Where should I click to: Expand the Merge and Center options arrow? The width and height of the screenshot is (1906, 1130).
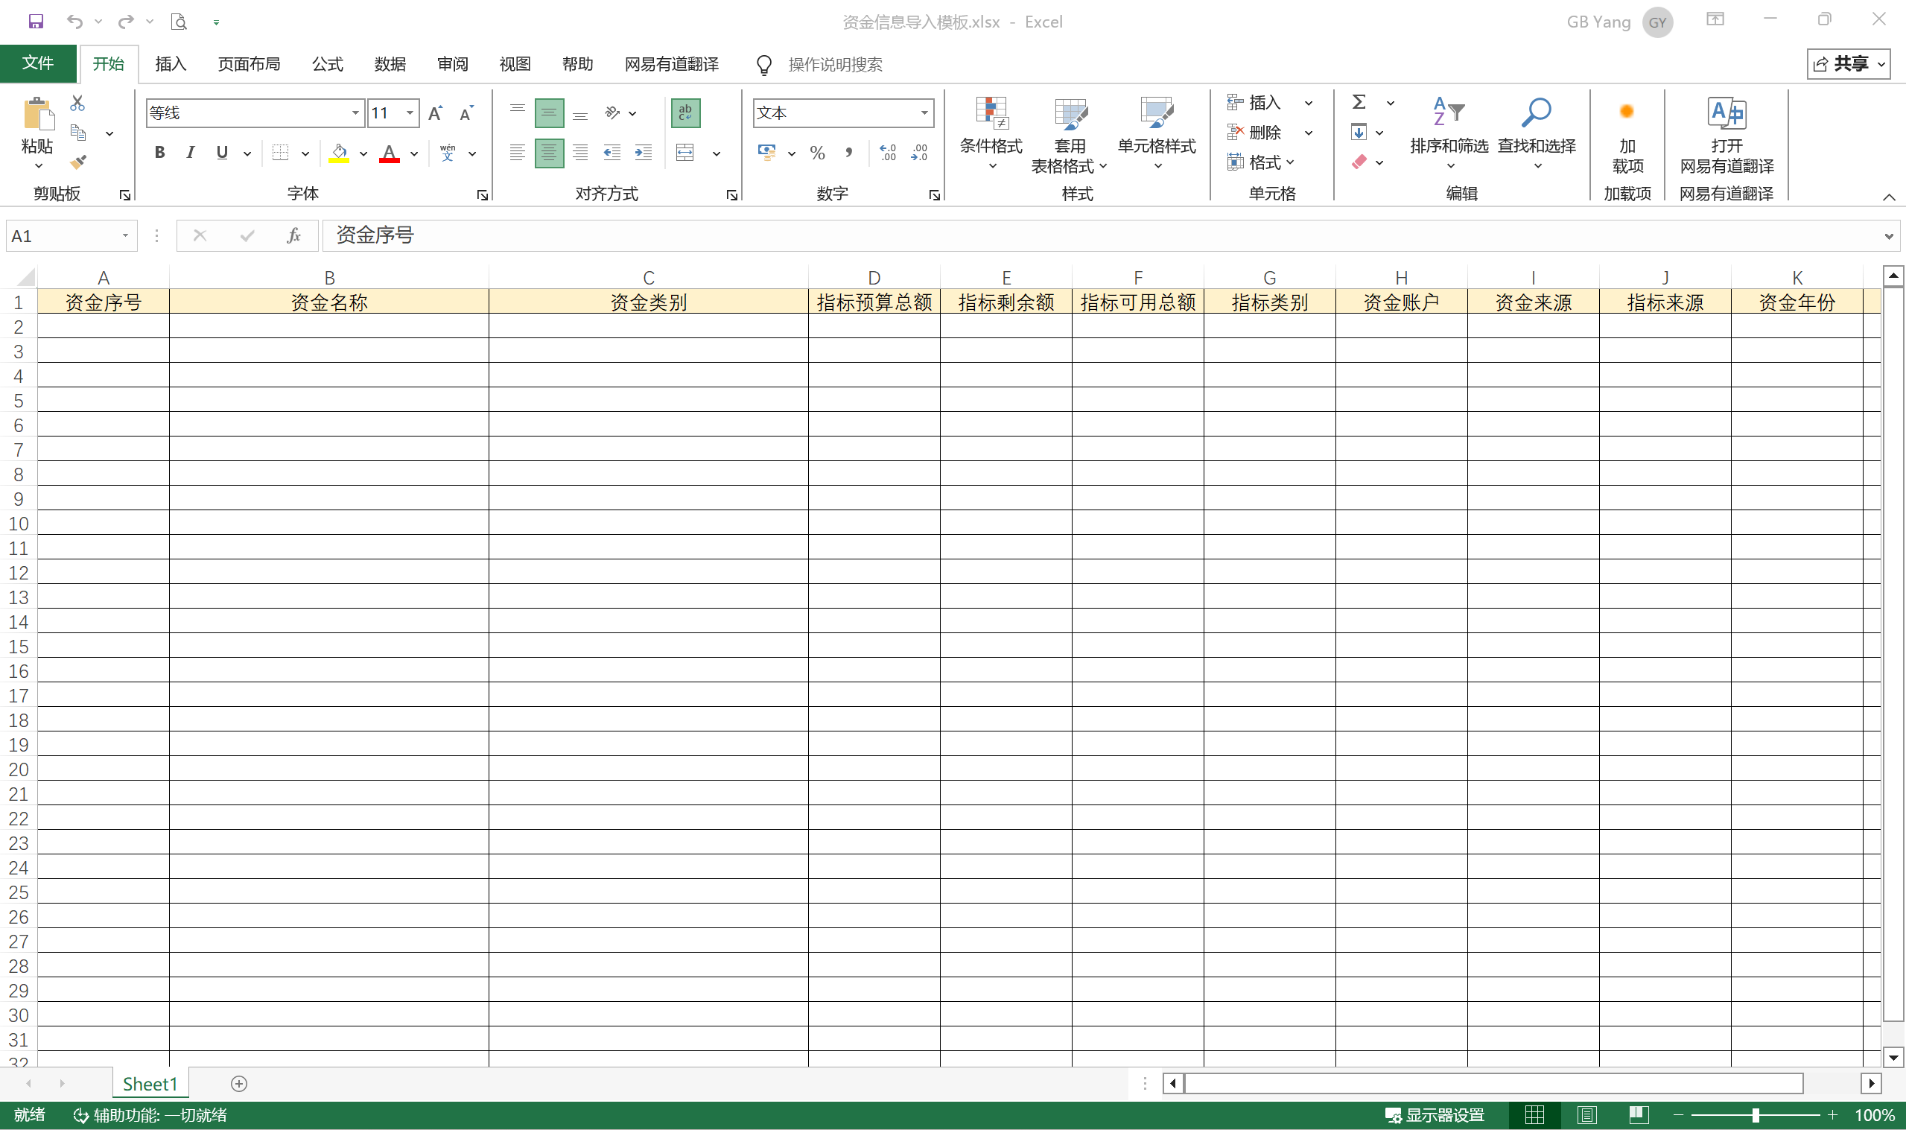717,153
